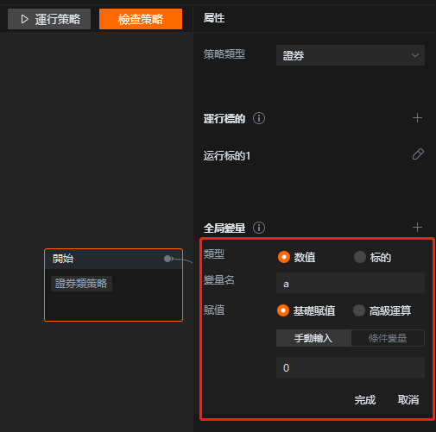Click the orange 檢查策略 button
Screen dimensions: 436x432
(141, 19)
